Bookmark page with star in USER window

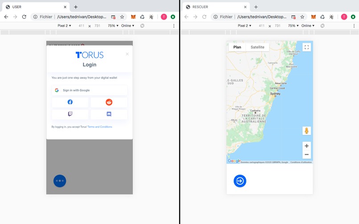(122, 17)
